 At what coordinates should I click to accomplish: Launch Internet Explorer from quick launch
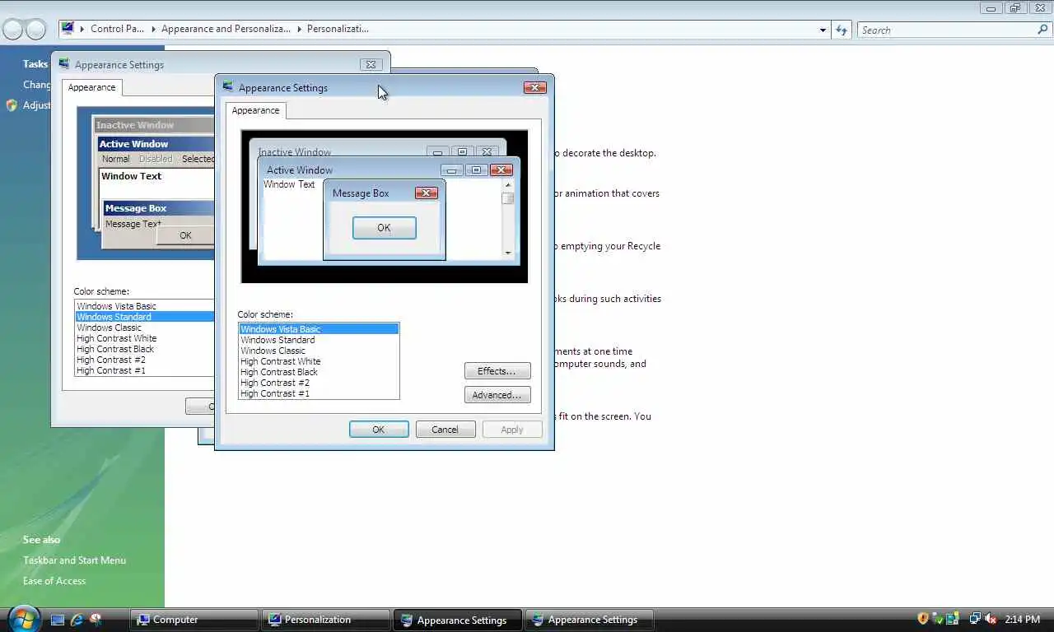(77, 620)
